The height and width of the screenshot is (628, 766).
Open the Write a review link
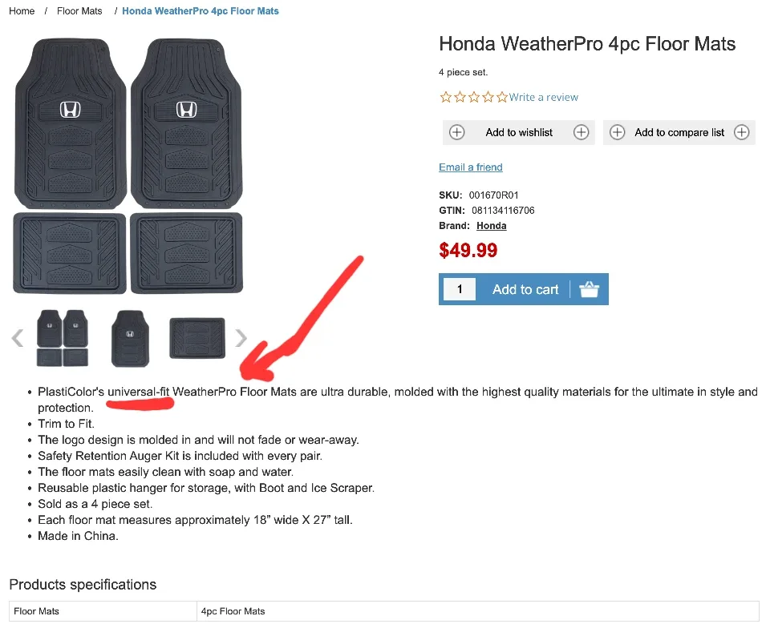pyautogui.click(x=543, y=97)
